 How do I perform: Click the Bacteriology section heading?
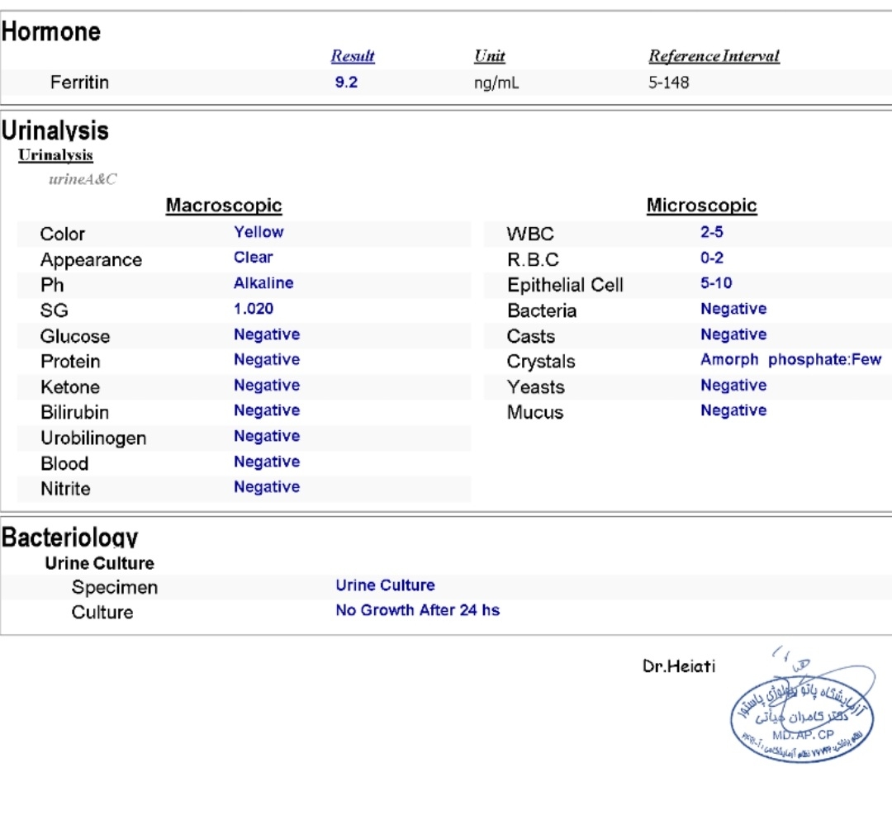coord(69,537)
